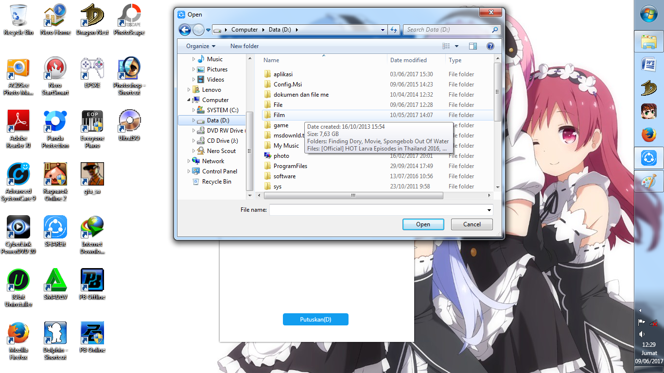Viewport: 664px width, 373px height.
Task: Click Computer in the address bar breadcrumb
Action: tap(245, 30)
